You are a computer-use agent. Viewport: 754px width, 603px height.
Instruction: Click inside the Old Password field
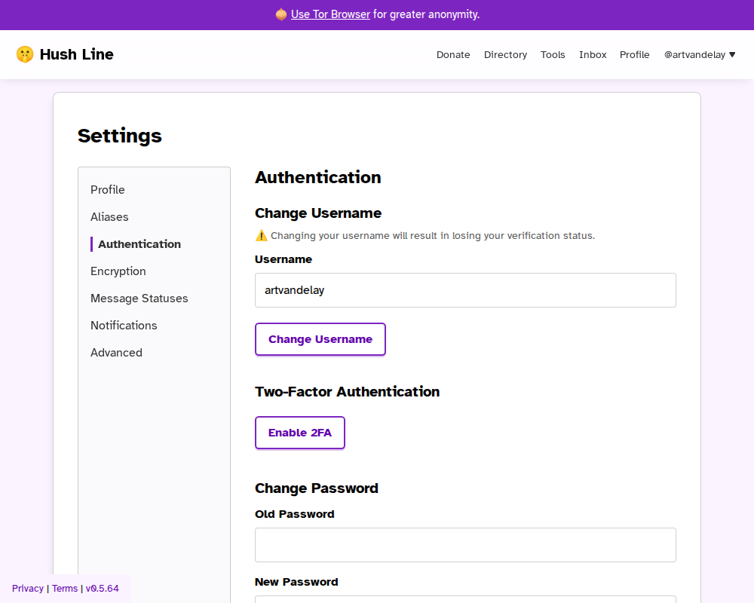click(465, 544)
